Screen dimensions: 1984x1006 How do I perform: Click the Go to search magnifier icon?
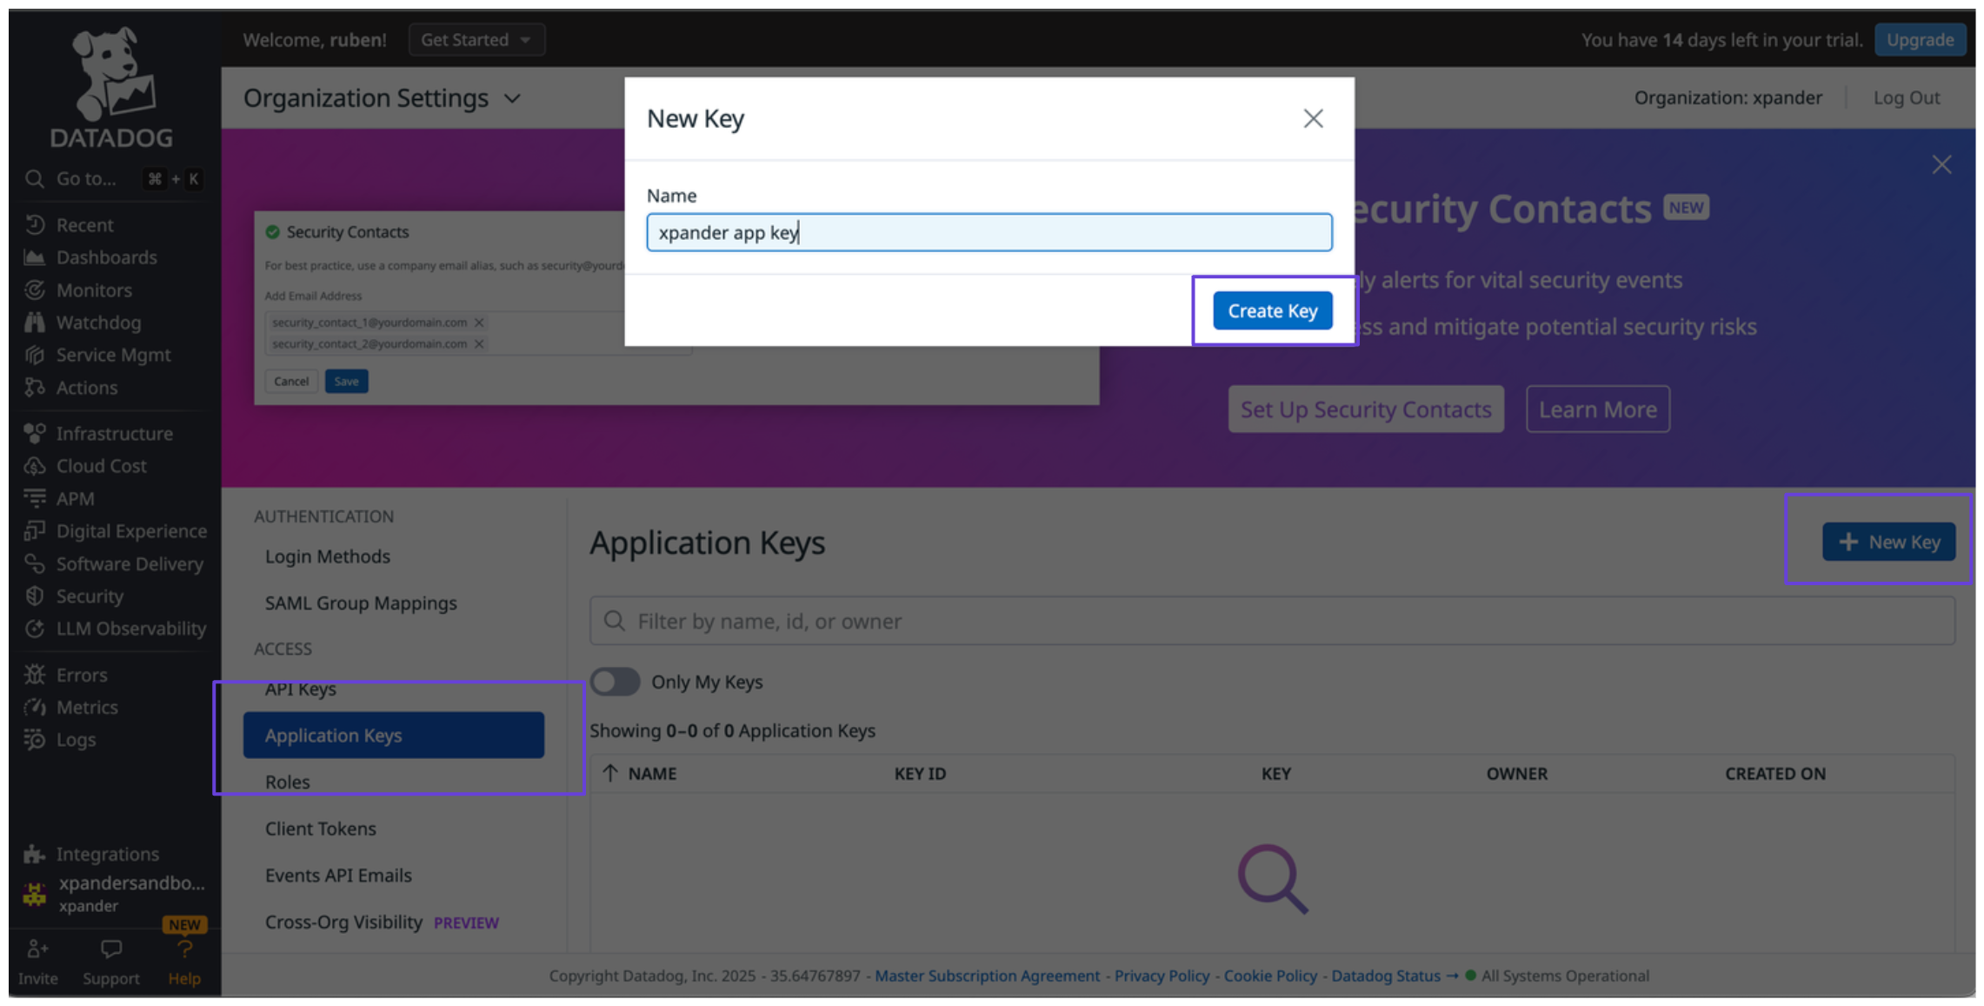point(35,179)
